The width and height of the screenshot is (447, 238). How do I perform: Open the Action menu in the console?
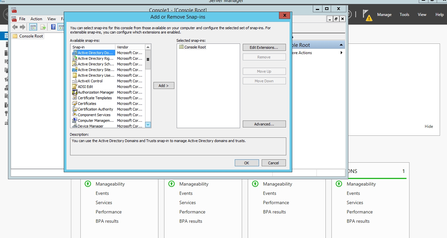[36, 19]
